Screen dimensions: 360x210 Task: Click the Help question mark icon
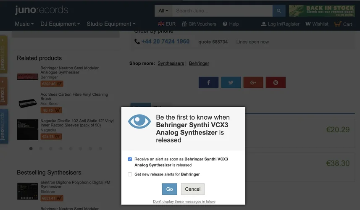pos(225,24)
